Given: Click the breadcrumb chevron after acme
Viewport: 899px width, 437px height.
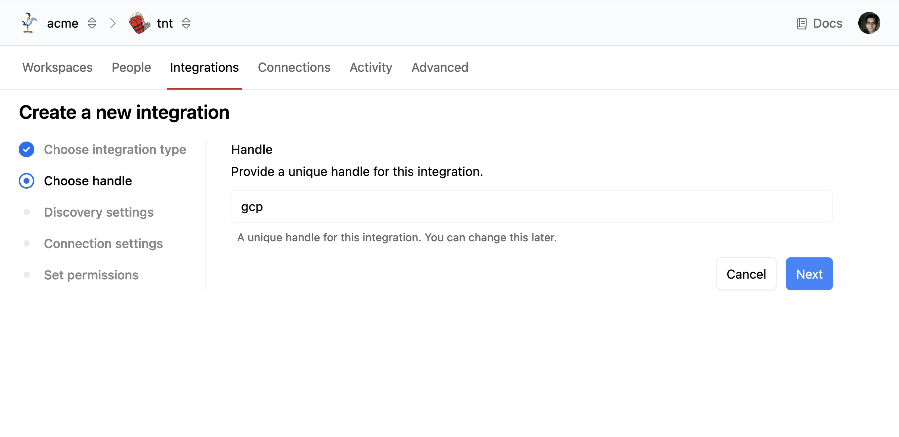Looking at the screenshot, I should coord(113,23).
